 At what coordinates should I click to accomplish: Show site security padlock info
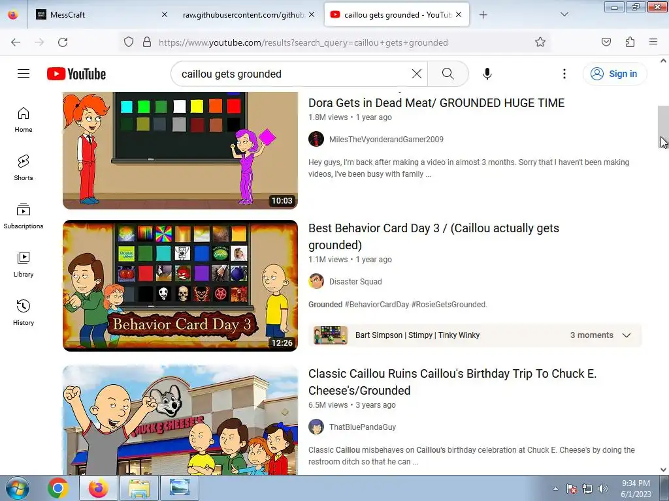click(147, 42)
